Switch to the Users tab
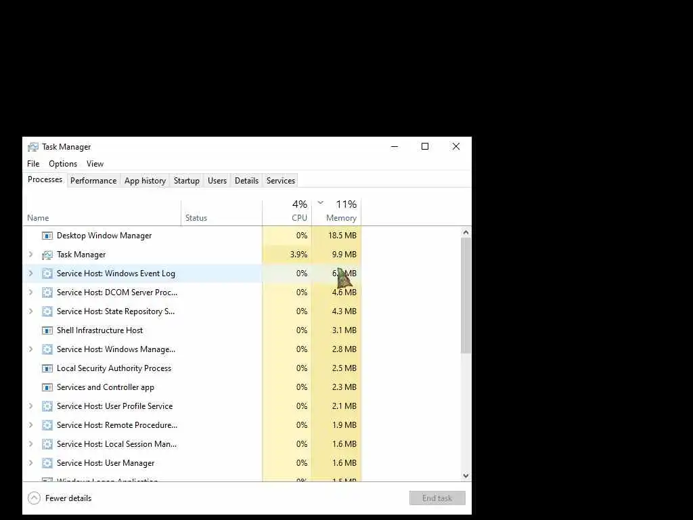 coord(217,180)
